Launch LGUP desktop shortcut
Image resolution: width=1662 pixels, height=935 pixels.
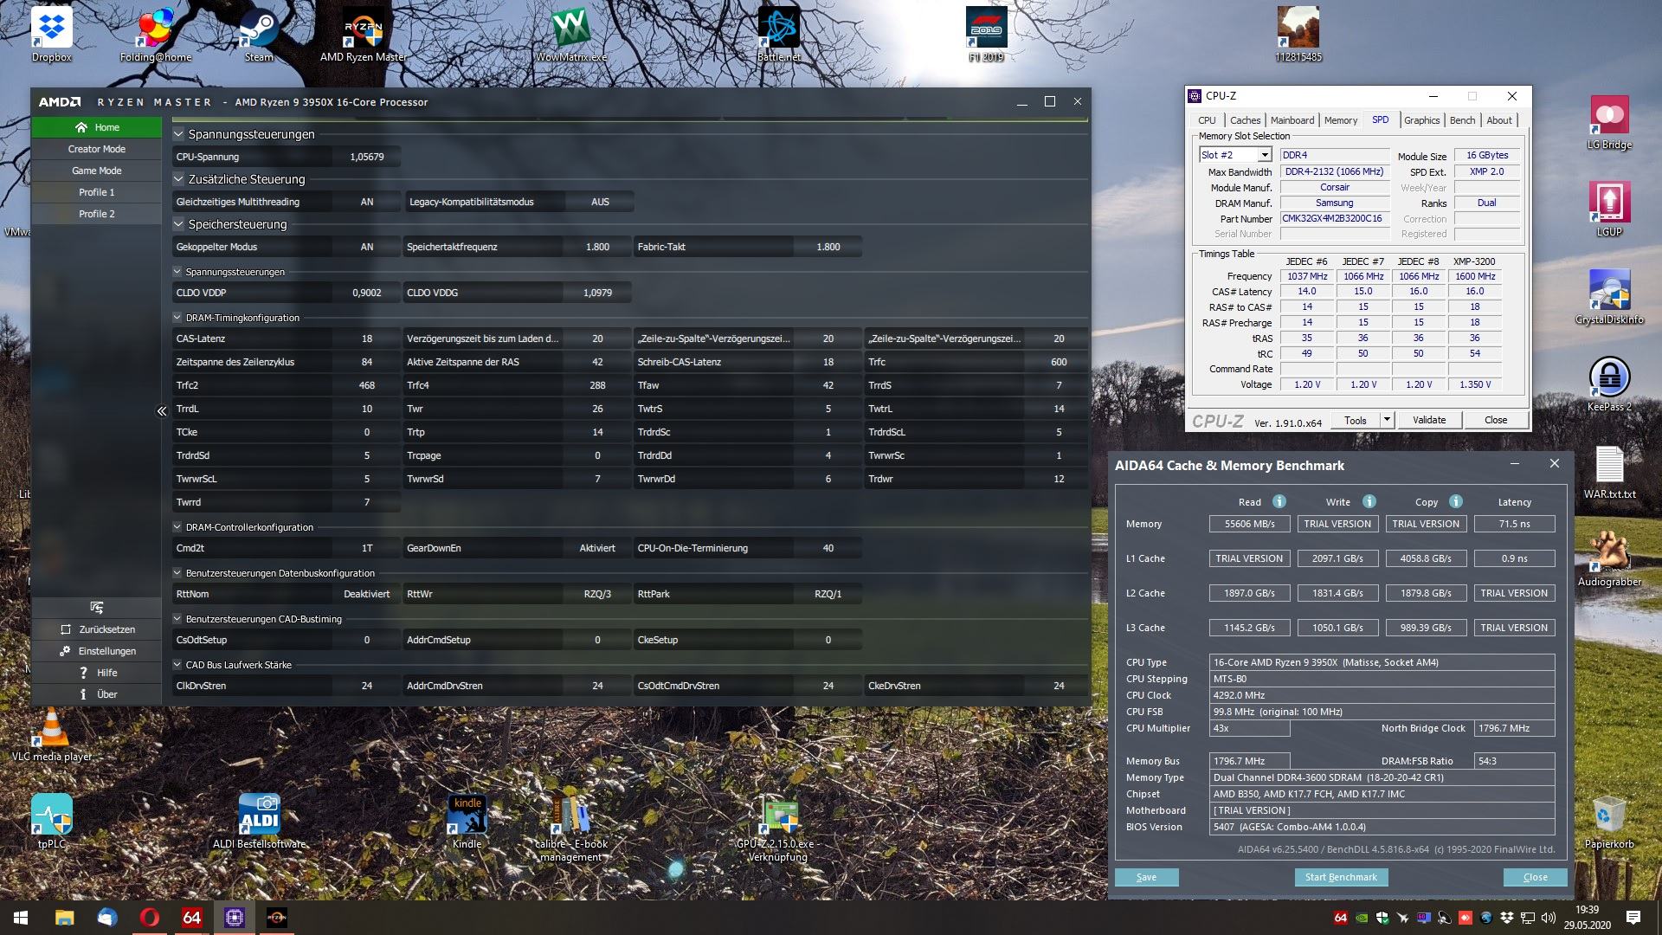coord(1609,209)
